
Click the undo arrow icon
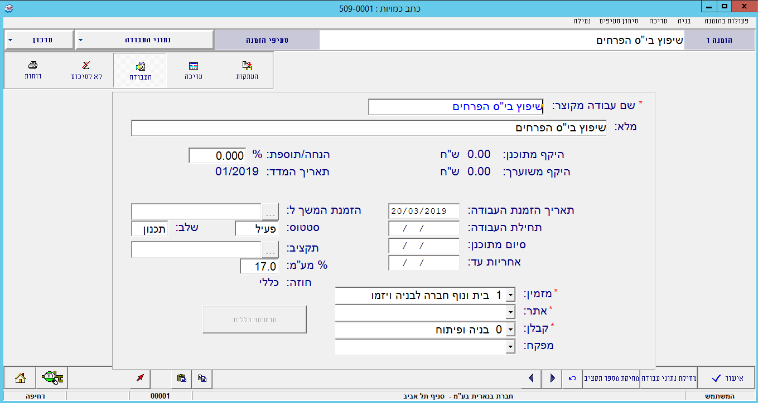[572, 378]
